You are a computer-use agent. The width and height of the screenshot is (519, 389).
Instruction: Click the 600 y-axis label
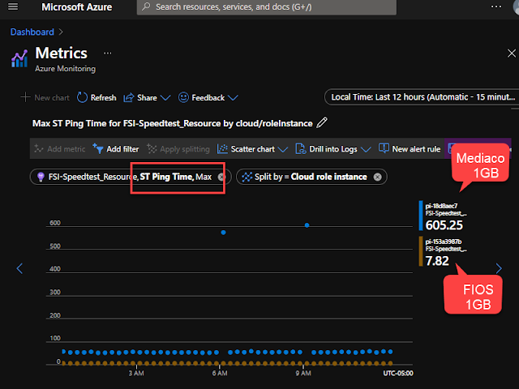tap(55, 223)
